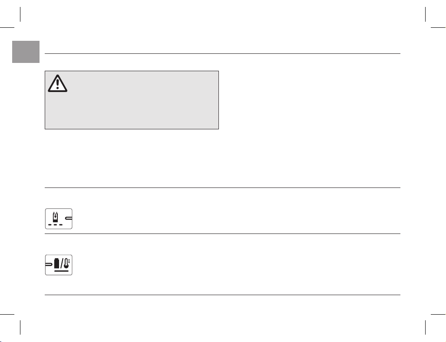
Task: Click the top-left vertical crop mark
Action: coord(20,14)
